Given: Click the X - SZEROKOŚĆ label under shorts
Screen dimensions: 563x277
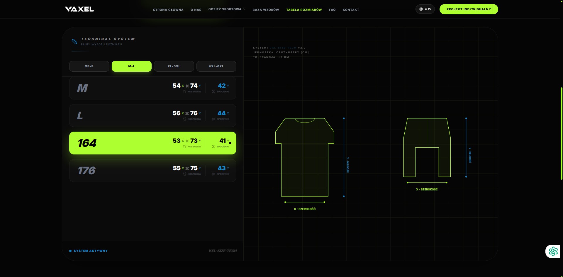Looking at the screenshot, I should (x=427, y=190).
